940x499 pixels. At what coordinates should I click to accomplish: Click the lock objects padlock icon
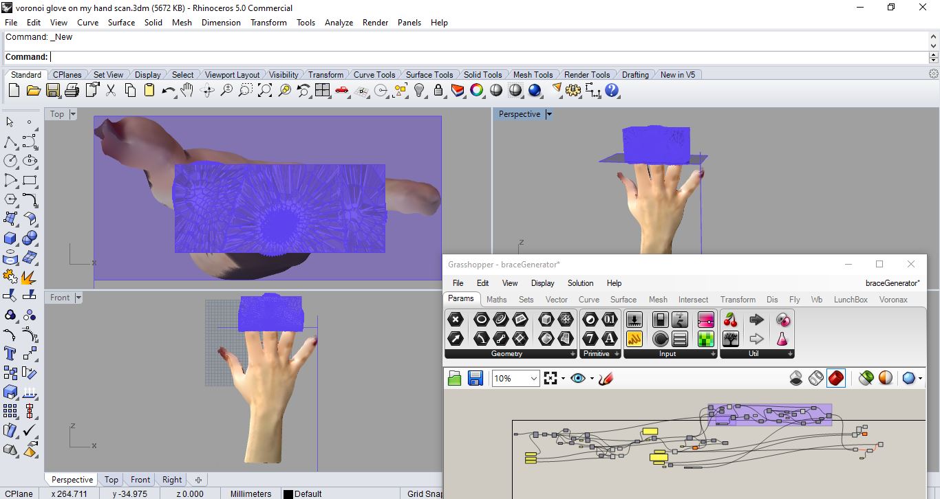438,90
